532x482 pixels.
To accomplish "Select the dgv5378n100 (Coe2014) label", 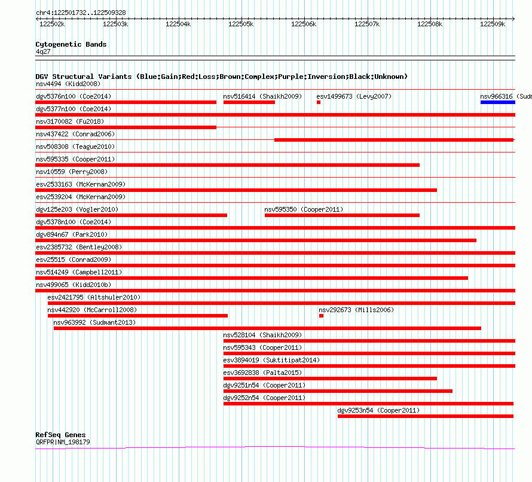I will click(74, 222).
